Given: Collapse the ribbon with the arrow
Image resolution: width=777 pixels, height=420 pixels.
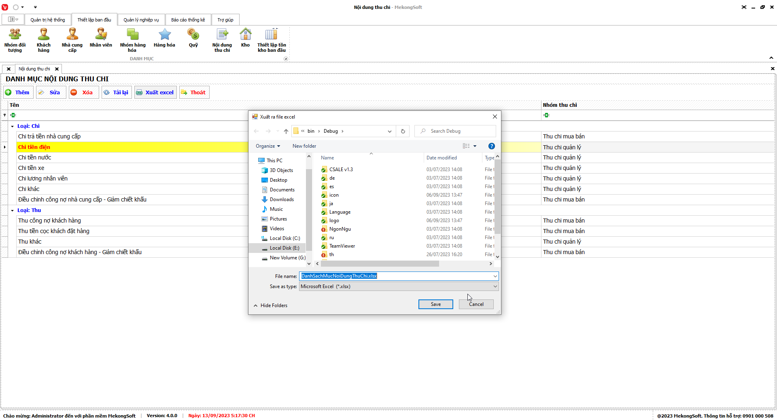Looking at the screenshot, I should [x=771, y=58].
